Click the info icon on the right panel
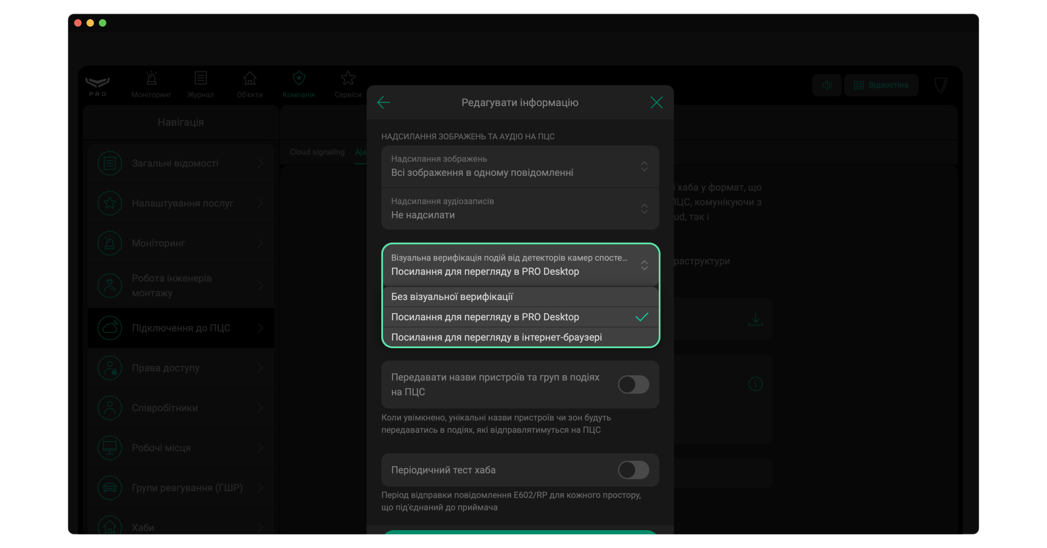 tap(755, 384)
